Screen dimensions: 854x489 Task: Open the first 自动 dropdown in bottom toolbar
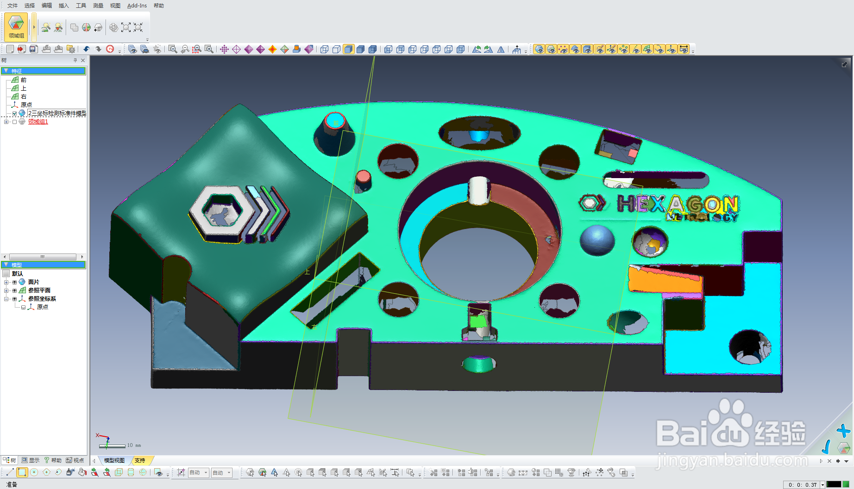198,472
